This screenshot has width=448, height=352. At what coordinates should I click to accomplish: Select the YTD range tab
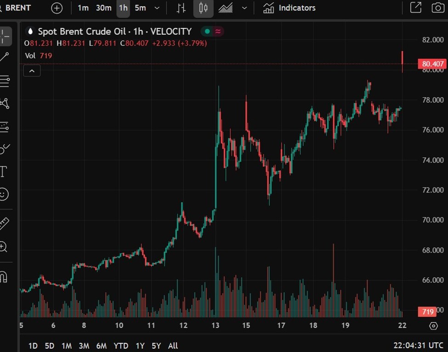[x=121, y=346]
